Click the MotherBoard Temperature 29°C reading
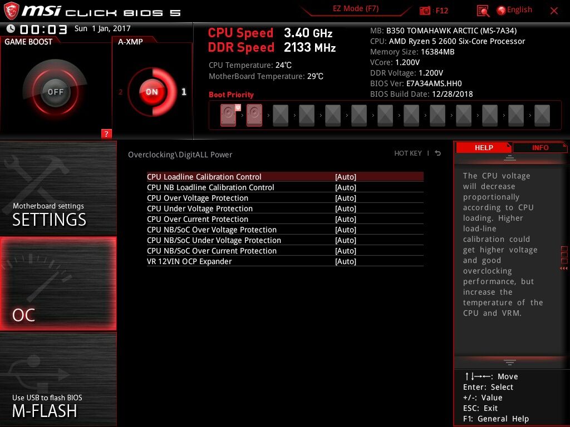Image resolution: width=570 pixels, height=427 pixels. pos(266,76)
